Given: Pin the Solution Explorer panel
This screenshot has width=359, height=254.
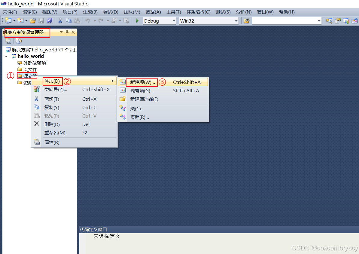Looking at the screenshot, I should coord(67,32).
